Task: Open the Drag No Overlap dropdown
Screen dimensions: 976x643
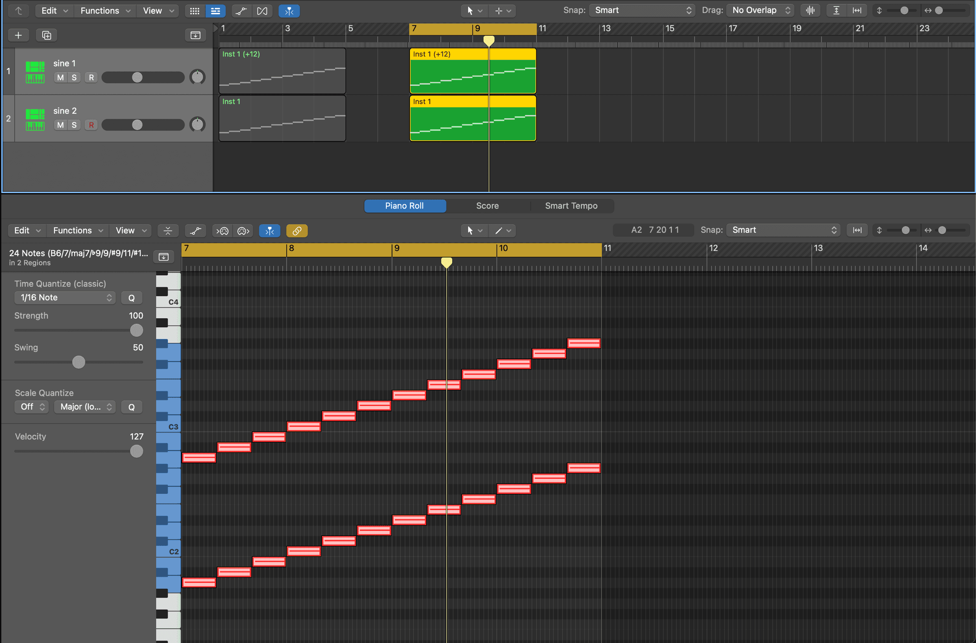Action: (x=760, y=10)
